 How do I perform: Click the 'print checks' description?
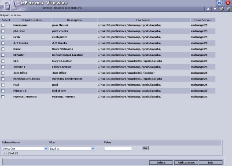click(x=60, y=31)
